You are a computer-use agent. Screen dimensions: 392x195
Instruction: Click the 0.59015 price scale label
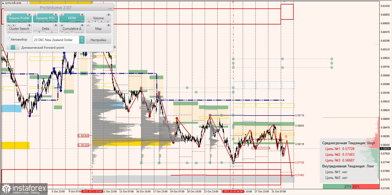385,101
